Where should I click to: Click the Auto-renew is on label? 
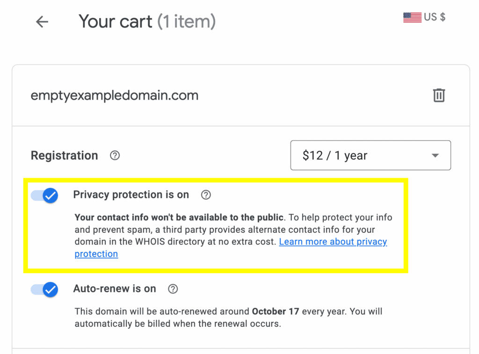pyautogui.click(x=115, y=289)
